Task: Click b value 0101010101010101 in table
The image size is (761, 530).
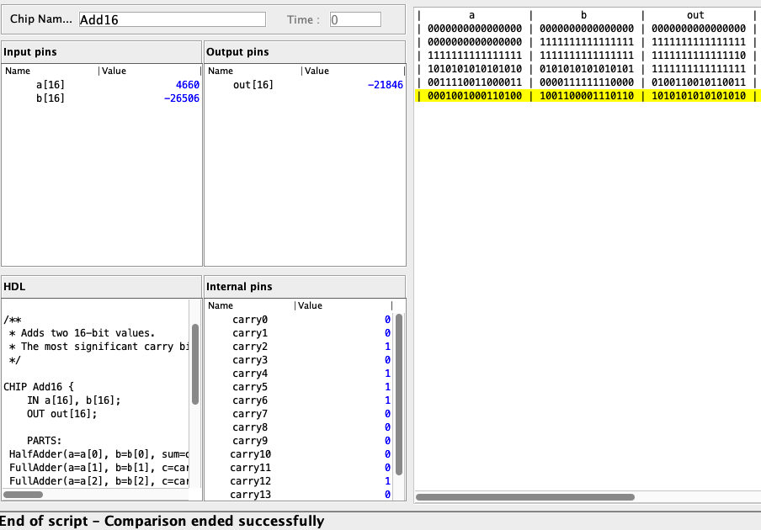Action: pyautogui.click(x=587, y=69)
